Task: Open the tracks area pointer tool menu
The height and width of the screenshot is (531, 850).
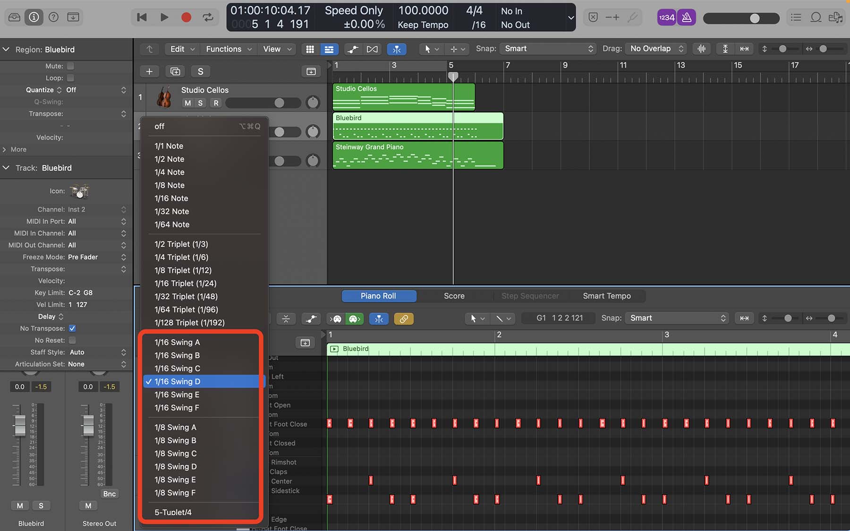Action: click(x=431, y=49)
